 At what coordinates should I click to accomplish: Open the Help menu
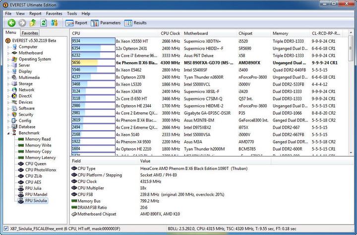(86, 14)
